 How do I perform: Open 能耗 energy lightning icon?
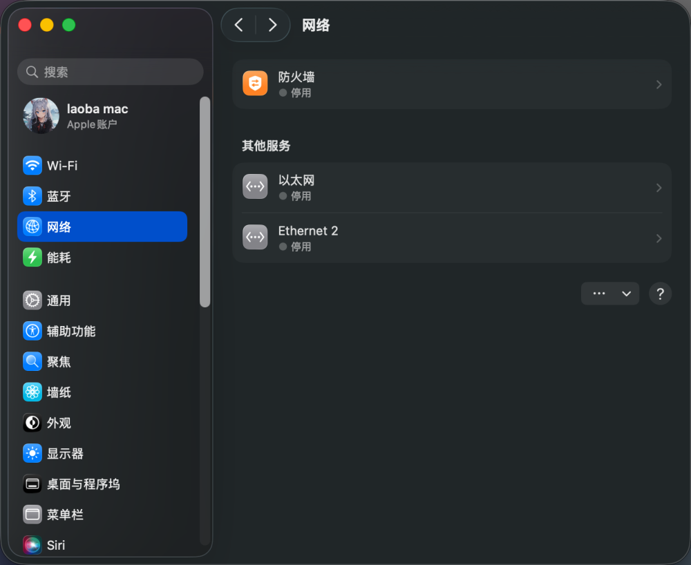pos(32,257)
